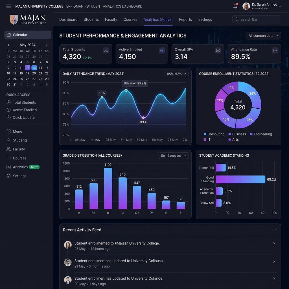The width and height of the screenshot is (289, 289).
Task: Go to next month in calendar
Action: [x=47, y=45]
